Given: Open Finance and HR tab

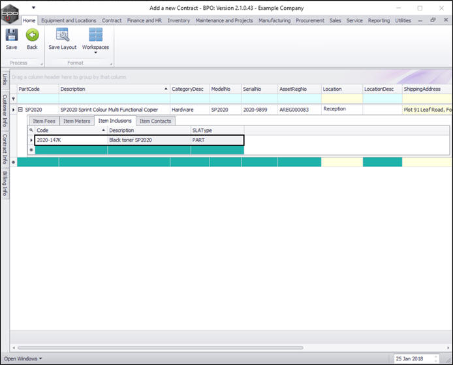Looking at the screenshot, I should point(144,20).
